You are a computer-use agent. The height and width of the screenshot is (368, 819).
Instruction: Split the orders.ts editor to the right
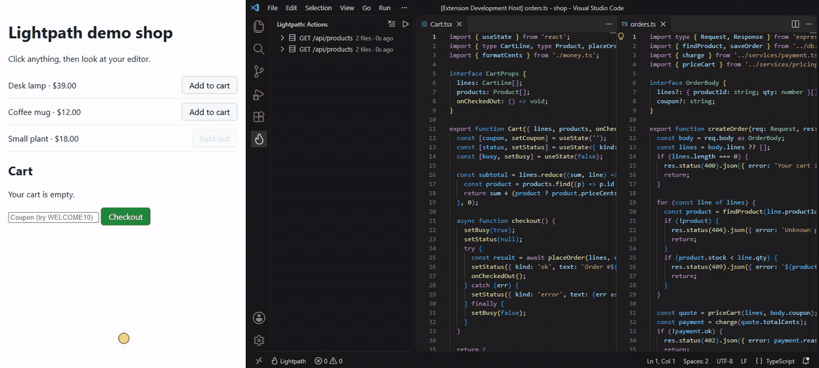pyautogui.click(x=795, y=24)
